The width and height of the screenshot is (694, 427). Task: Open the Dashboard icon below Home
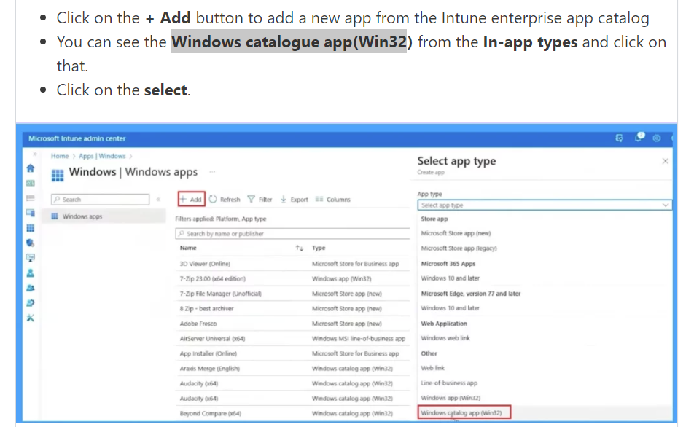click(x=31, y=183)
